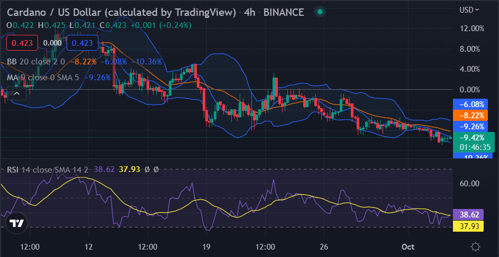Select the MA 9 close SMA label
Screen dimensions: 499x257
43,78
